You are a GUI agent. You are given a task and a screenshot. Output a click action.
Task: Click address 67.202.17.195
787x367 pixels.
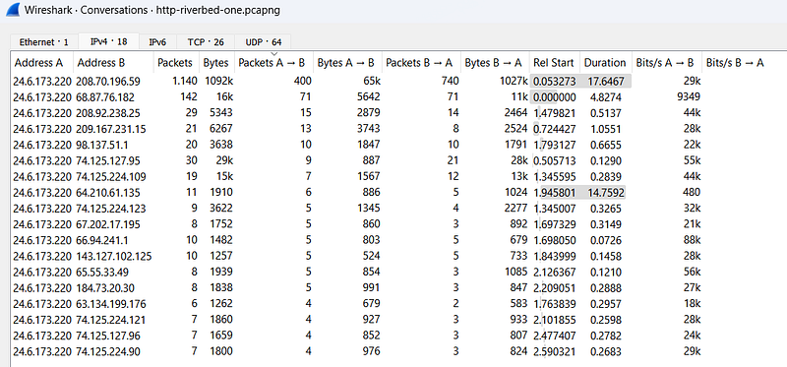coord(108,224)
